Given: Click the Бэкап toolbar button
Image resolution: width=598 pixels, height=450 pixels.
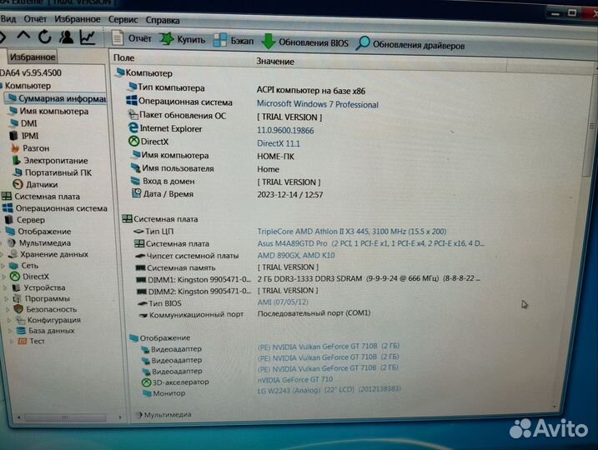Looking at the screenshot, I should point(234,40).
